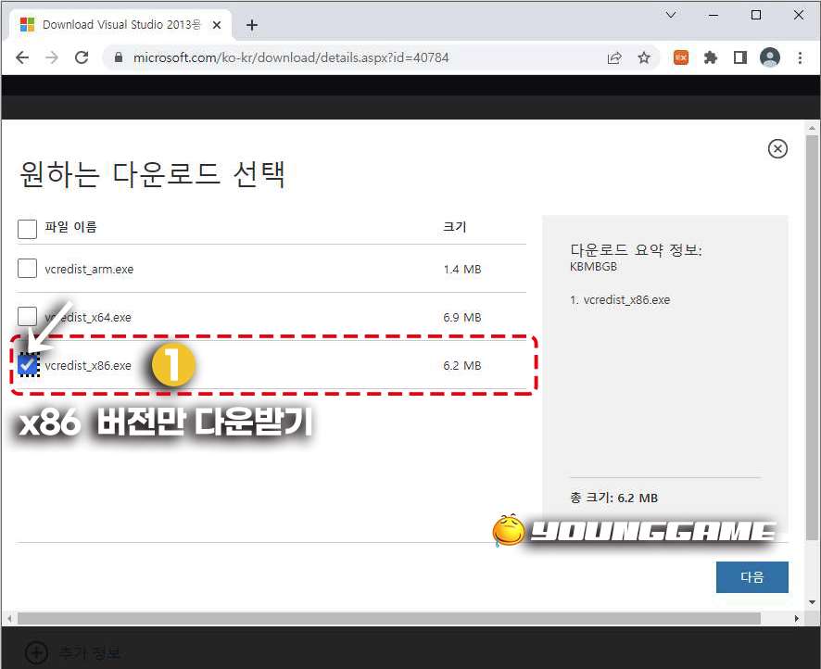The height and width of the screenshot is (669, 821).
Task: Bookmark this page with star icon
Action: [x=644, y=57]
